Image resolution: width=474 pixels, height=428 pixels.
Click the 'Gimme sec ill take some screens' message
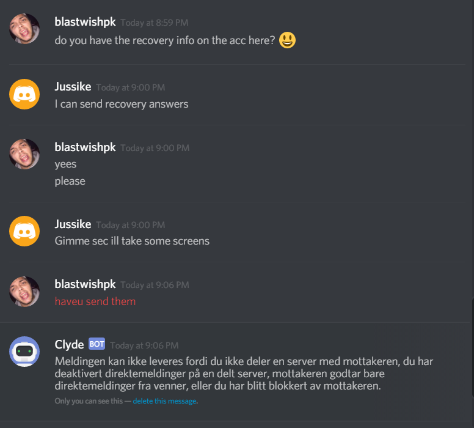132,241
